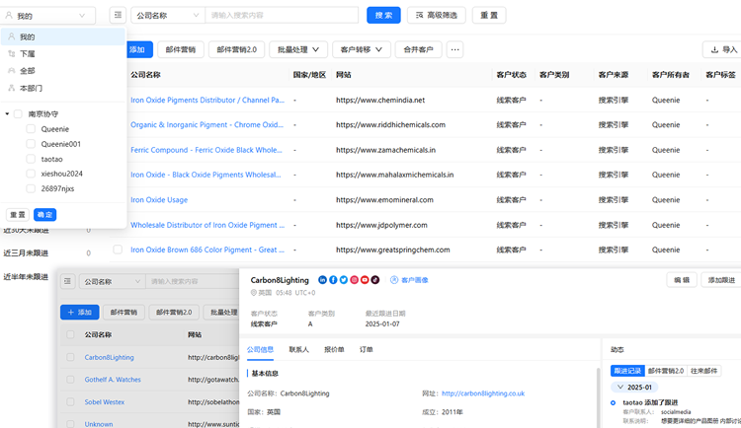Click the 确定 button in dropdown panel
This screenshot has height=428, width=741.
point(44,215)
